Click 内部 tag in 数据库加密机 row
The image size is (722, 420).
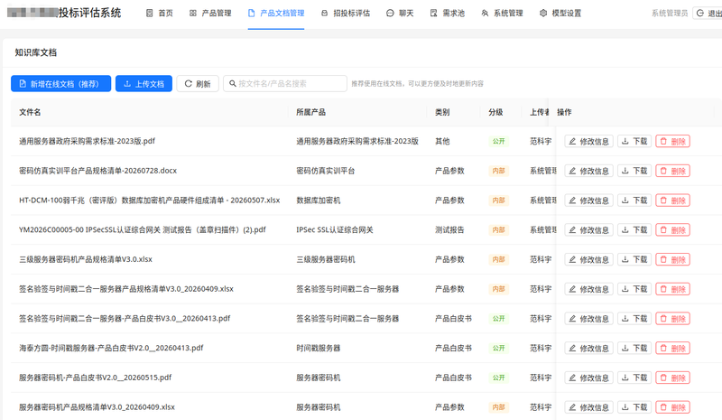pos(499,201)
